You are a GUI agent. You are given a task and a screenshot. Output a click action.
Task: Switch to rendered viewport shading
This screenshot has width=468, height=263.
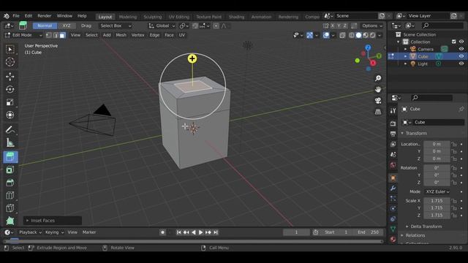point(372,35)
